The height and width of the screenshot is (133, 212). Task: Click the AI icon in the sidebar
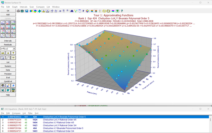tap(8, 86)
